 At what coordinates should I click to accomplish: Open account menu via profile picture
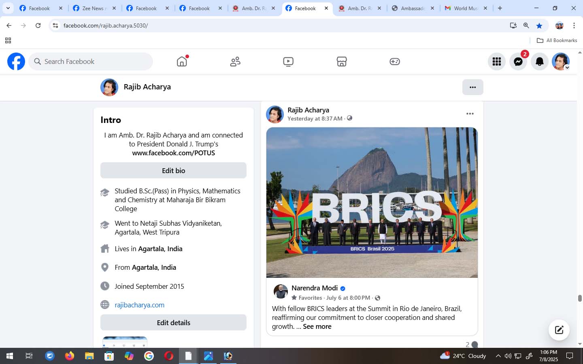(x=561, y=61)
